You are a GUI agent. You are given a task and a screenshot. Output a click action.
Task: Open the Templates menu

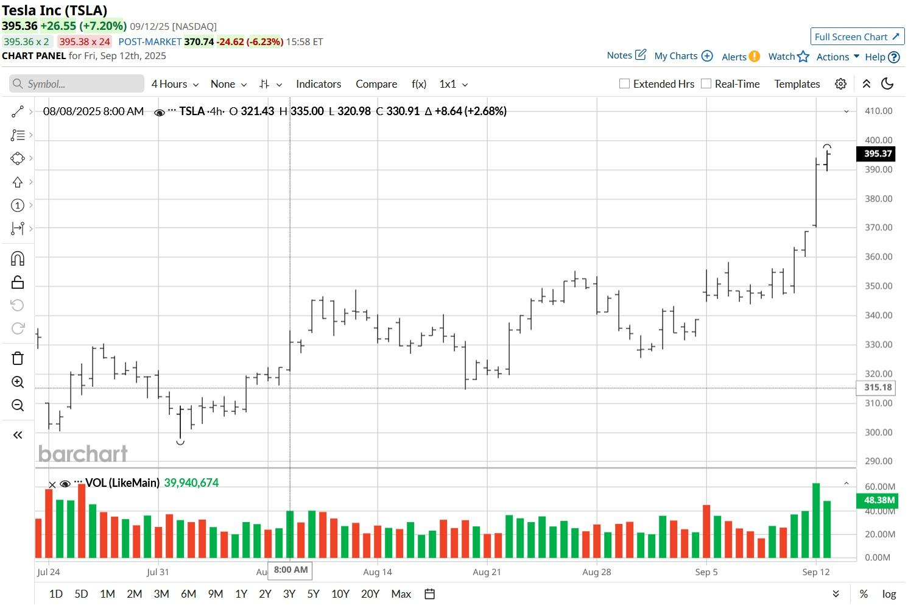point(797,84)
